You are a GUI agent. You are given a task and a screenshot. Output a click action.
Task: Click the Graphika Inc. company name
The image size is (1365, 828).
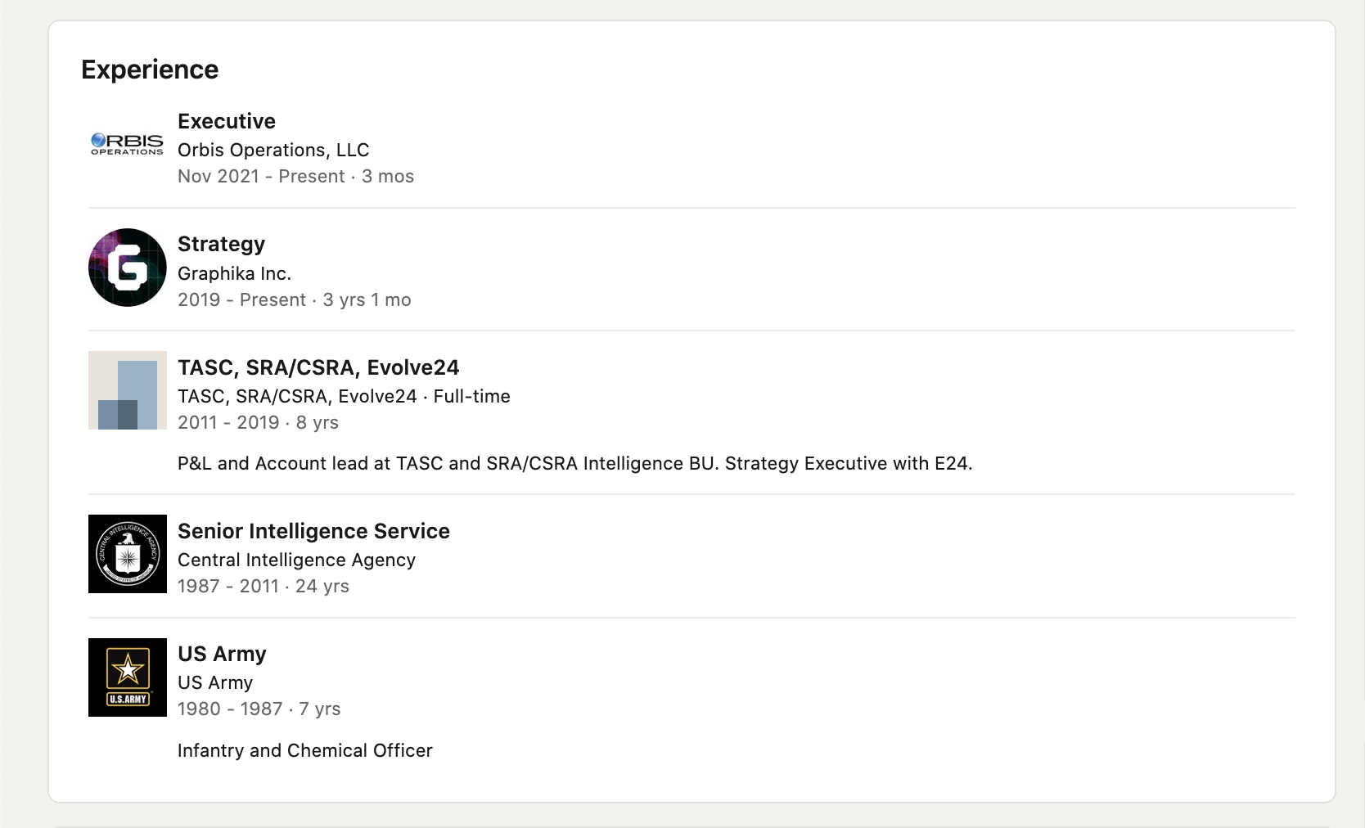point(234,273)
